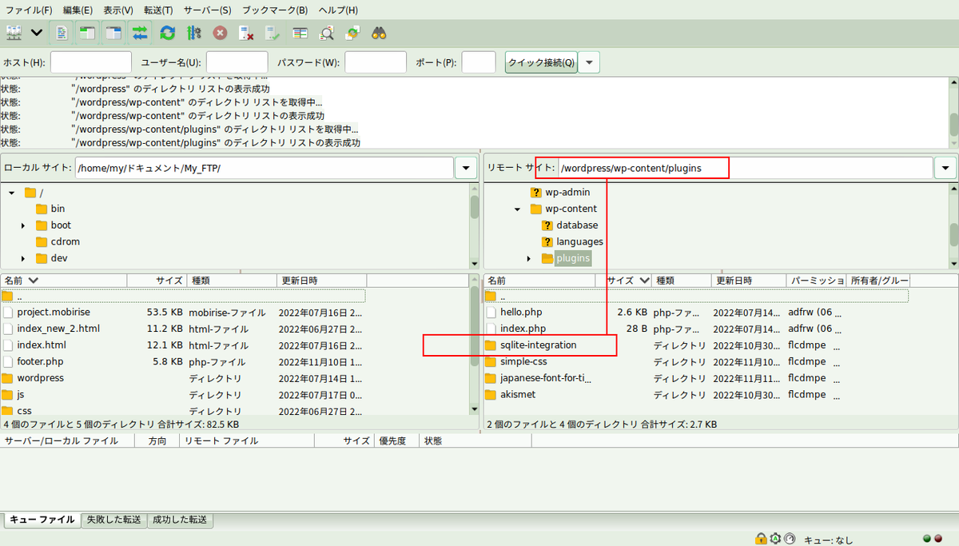This screenshot has height=546, width=959.
Task: Refresh the file and folder lists
Action: tap(167, 33)
